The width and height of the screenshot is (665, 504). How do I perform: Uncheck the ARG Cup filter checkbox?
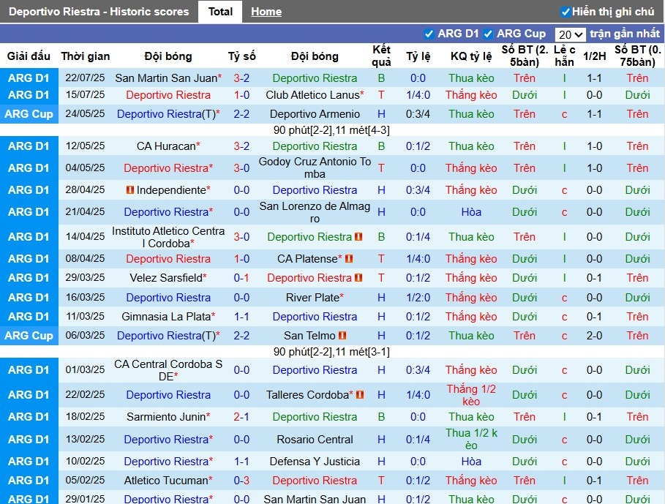tap(488, 34)
